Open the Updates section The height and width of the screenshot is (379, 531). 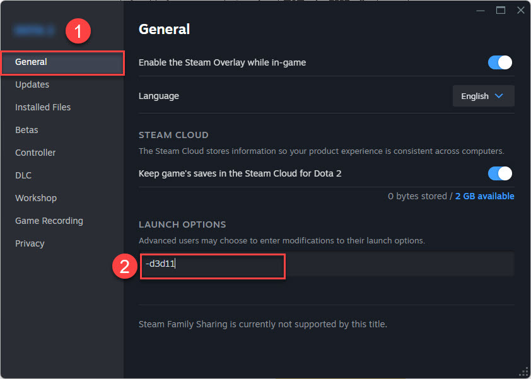pyautogui.click(x=32, y=84)
